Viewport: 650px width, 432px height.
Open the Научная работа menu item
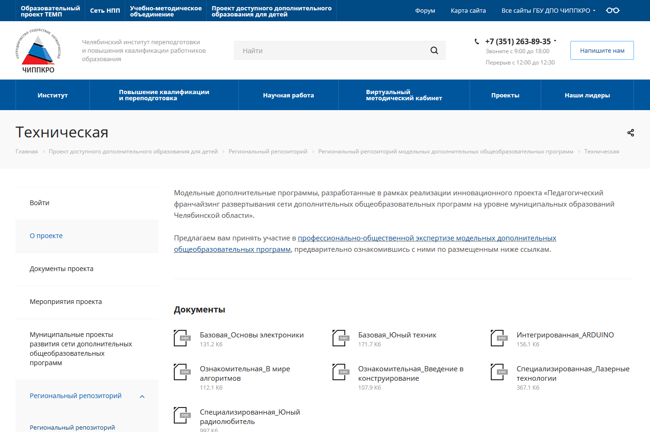(x=288, y=95)
